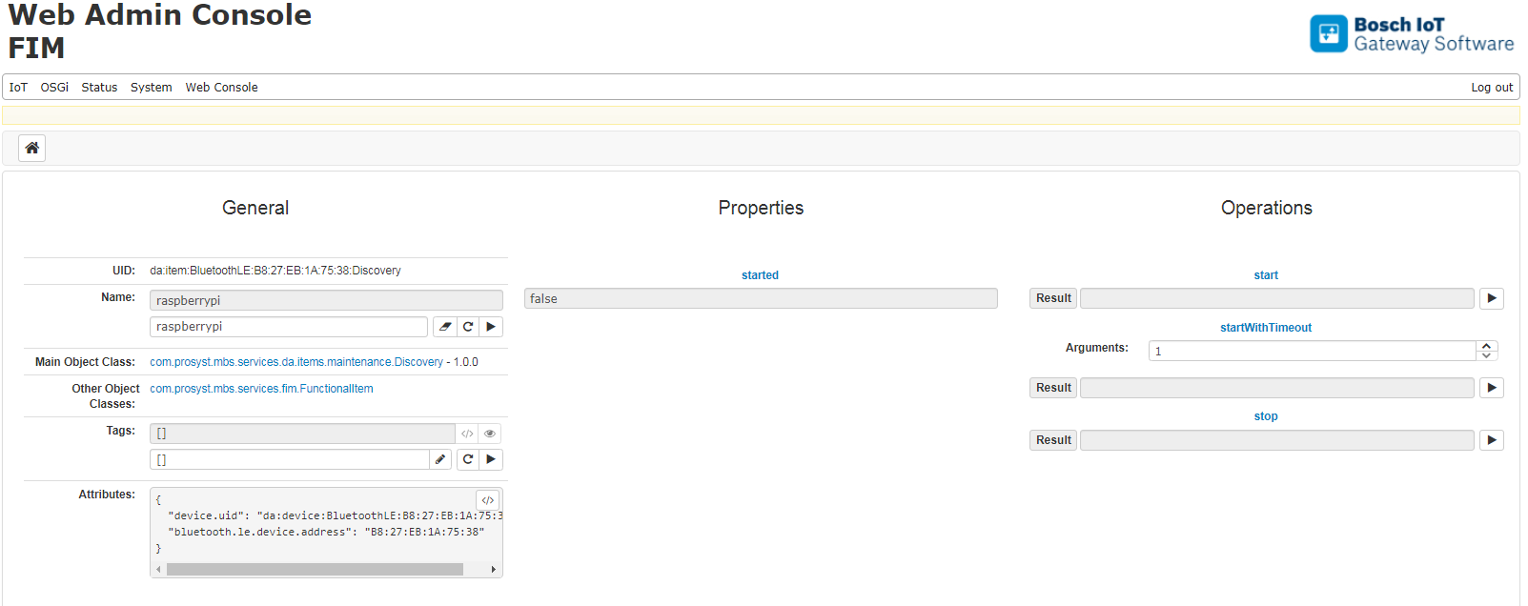
Task: Click Result button for startWithTimeout
Action: click(1053, 388)
